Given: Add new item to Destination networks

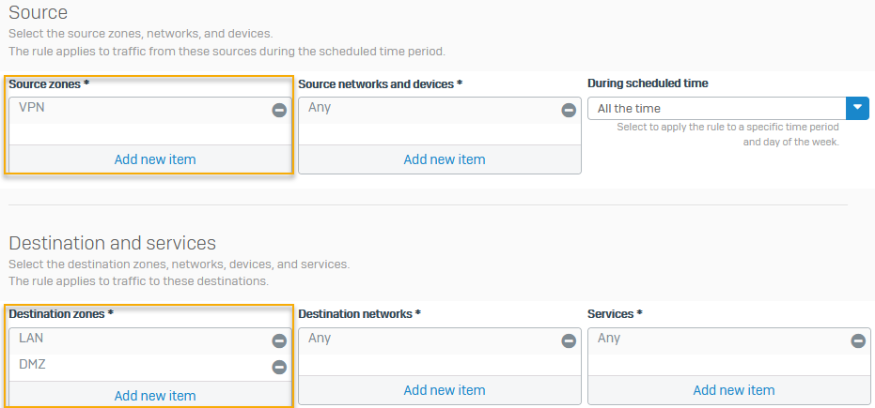Looking at the screenshot, I should coord(445,390).
